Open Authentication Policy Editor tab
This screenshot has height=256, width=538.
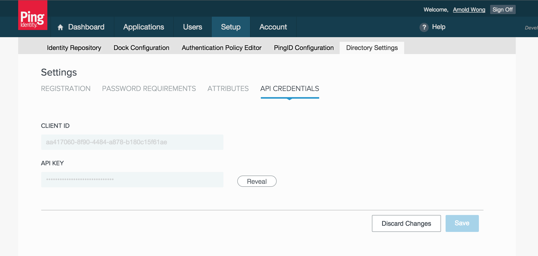pyautogui.click(x=221, y=48)
